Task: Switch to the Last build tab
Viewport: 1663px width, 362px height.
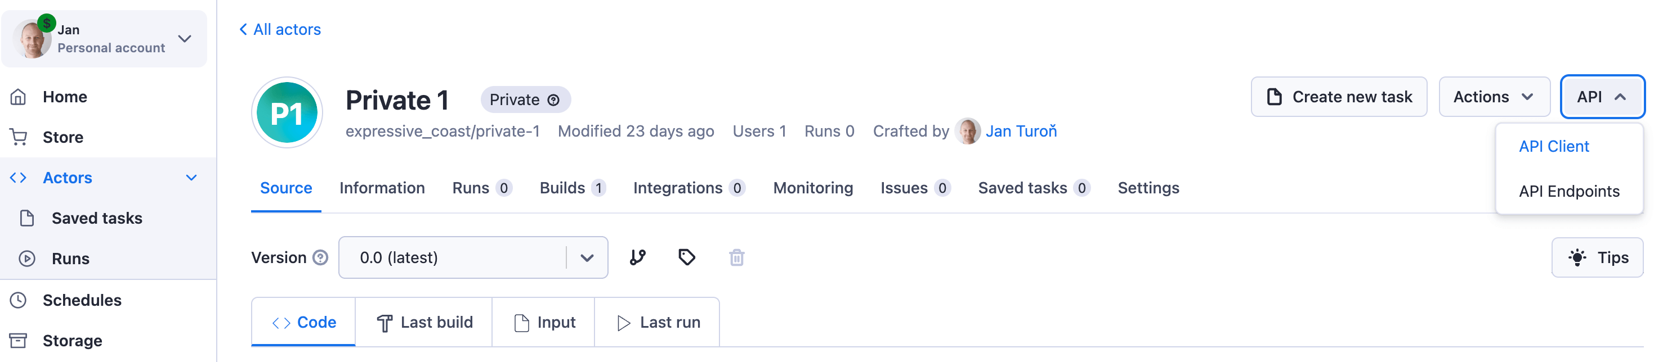Action: 424,322
